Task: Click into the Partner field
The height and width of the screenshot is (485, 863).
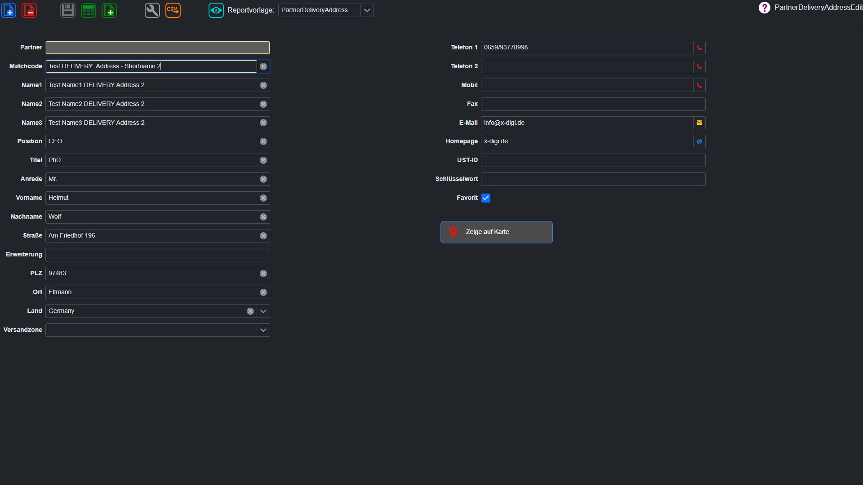Action: (x=158, y=48)
